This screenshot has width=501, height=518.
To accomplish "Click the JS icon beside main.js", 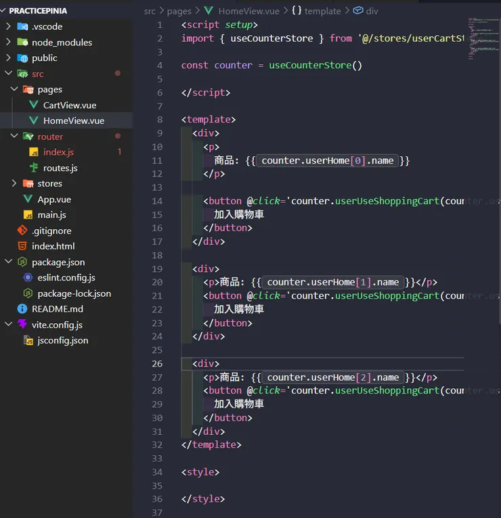I will (28, 215).
